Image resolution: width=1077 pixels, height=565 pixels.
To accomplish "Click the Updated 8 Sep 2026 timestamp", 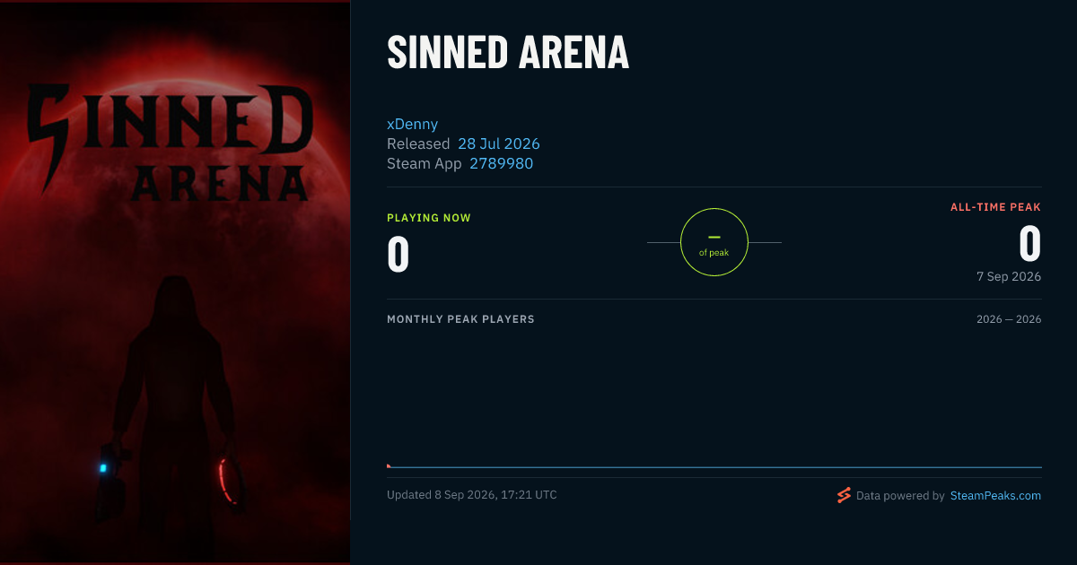I will click(472, 495).
